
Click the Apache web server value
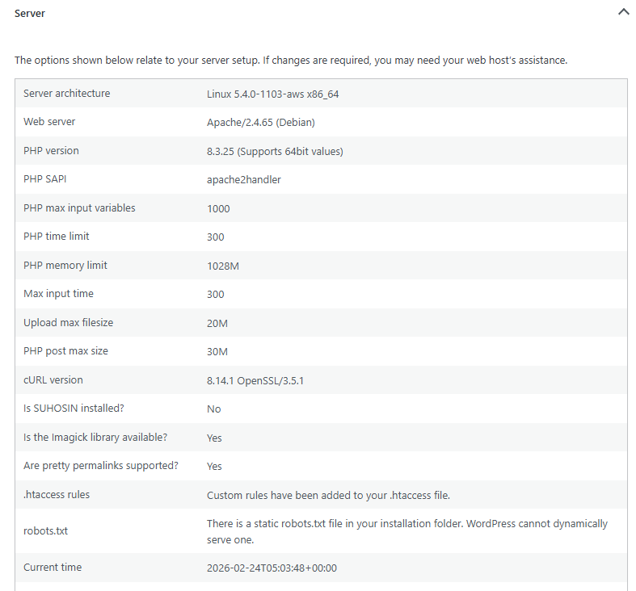tap(261, 123)
